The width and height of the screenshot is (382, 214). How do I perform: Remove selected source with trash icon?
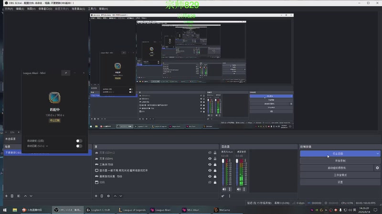coord(102,196)
